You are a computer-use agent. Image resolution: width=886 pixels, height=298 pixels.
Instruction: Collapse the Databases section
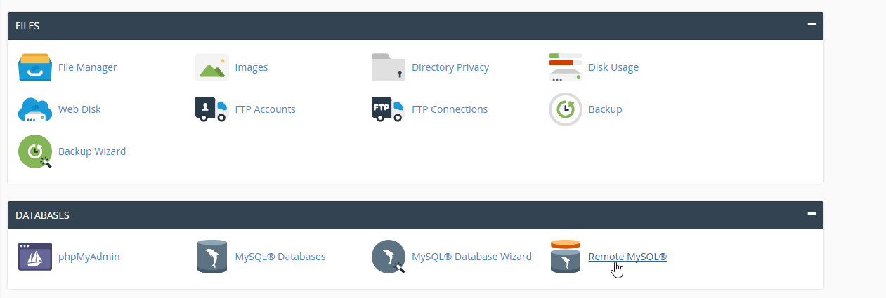[x=812, y=214]
